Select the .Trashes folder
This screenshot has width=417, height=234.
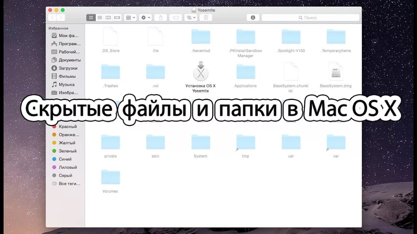click(x=110, y=71)
